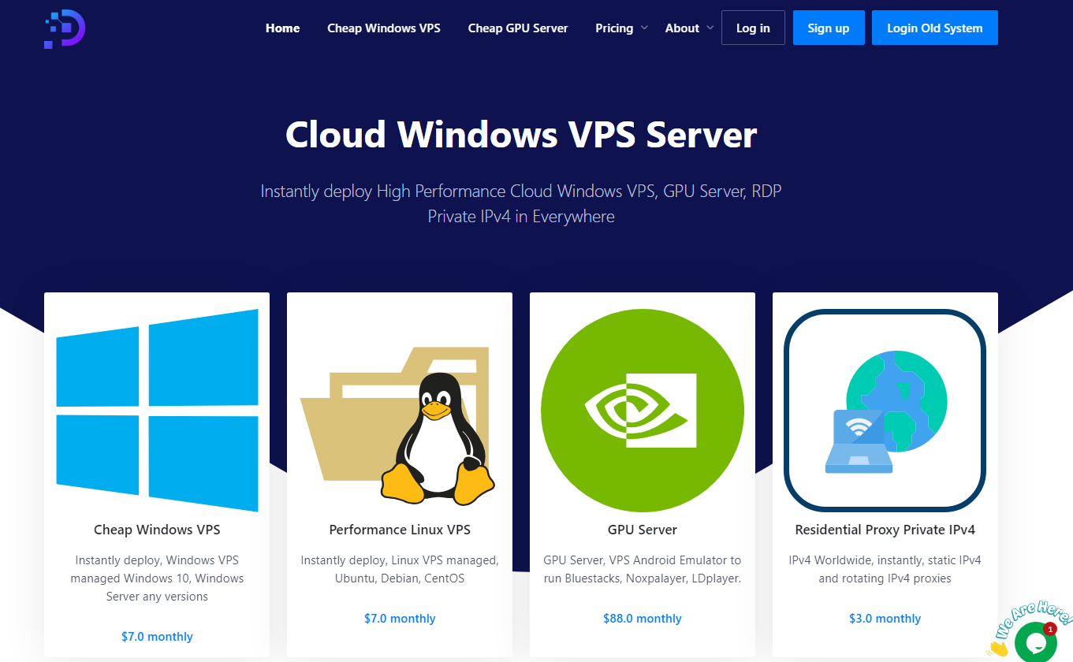Open the GPU Server card title
Viewport: 1073px width, 662px height.
(x=643, y=530)
